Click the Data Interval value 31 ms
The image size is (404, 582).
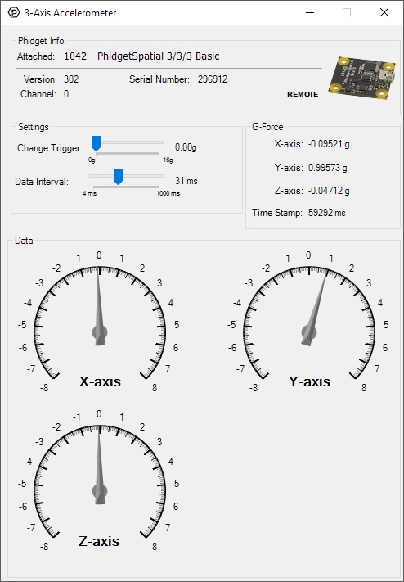pos(186,181)
